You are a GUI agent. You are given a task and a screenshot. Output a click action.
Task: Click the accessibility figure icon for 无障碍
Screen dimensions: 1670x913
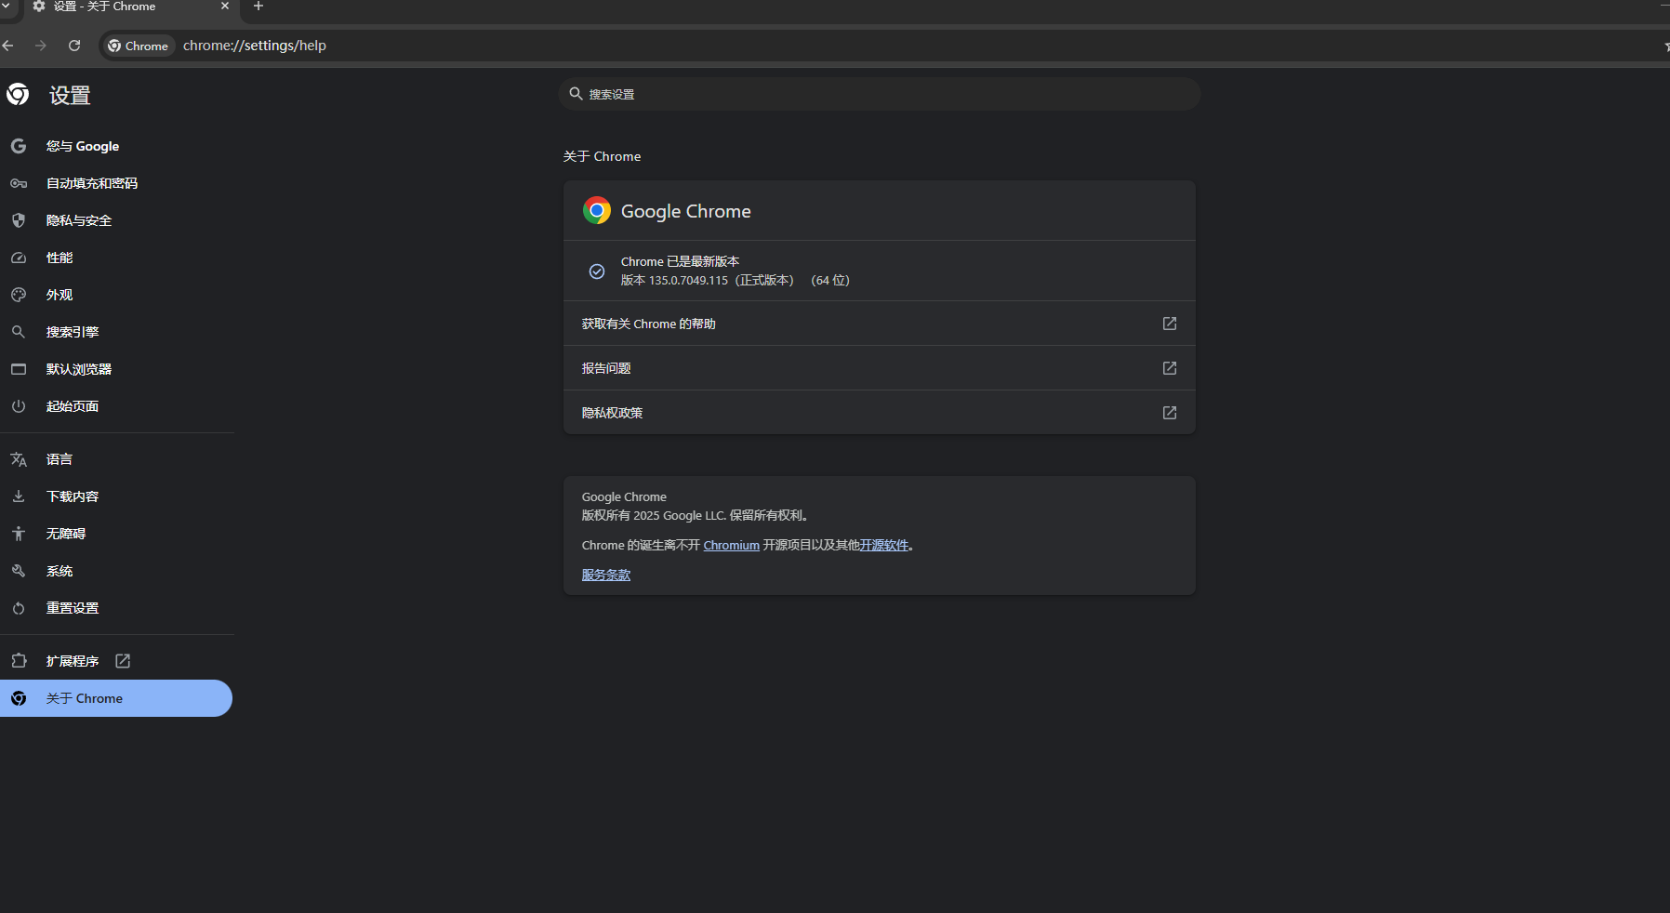point(19,534)
